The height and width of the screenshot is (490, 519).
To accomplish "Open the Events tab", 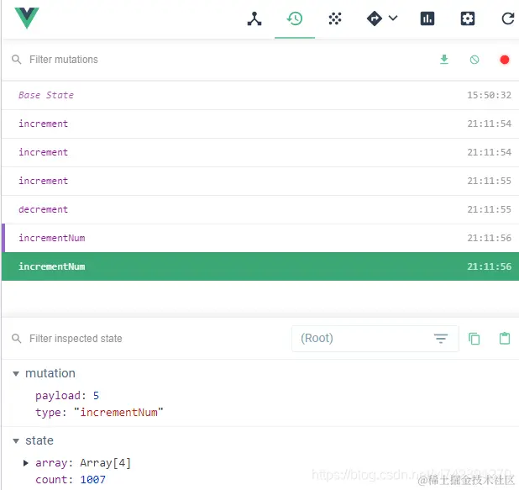I will click(335, 18).
